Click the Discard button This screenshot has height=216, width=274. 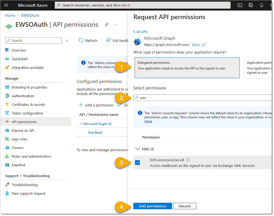pos(185,207)
